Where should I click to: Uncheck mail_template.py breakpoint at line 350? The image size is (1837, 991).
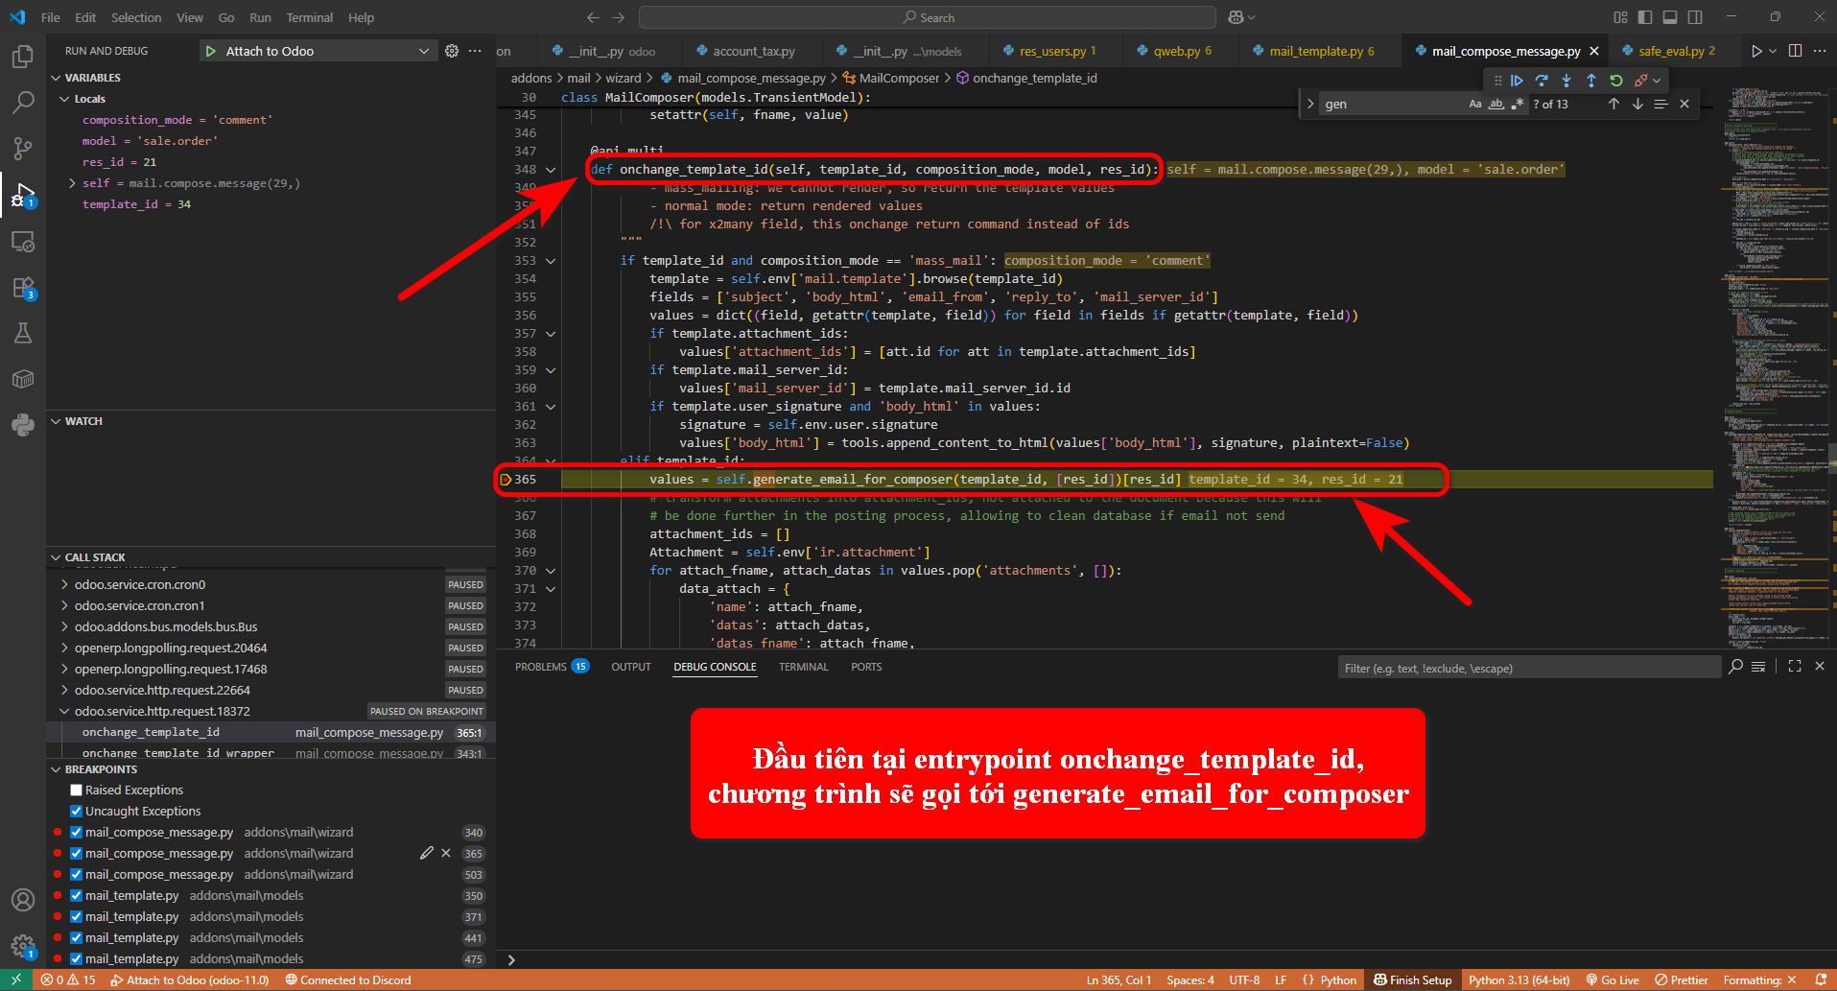coord(76,896)
